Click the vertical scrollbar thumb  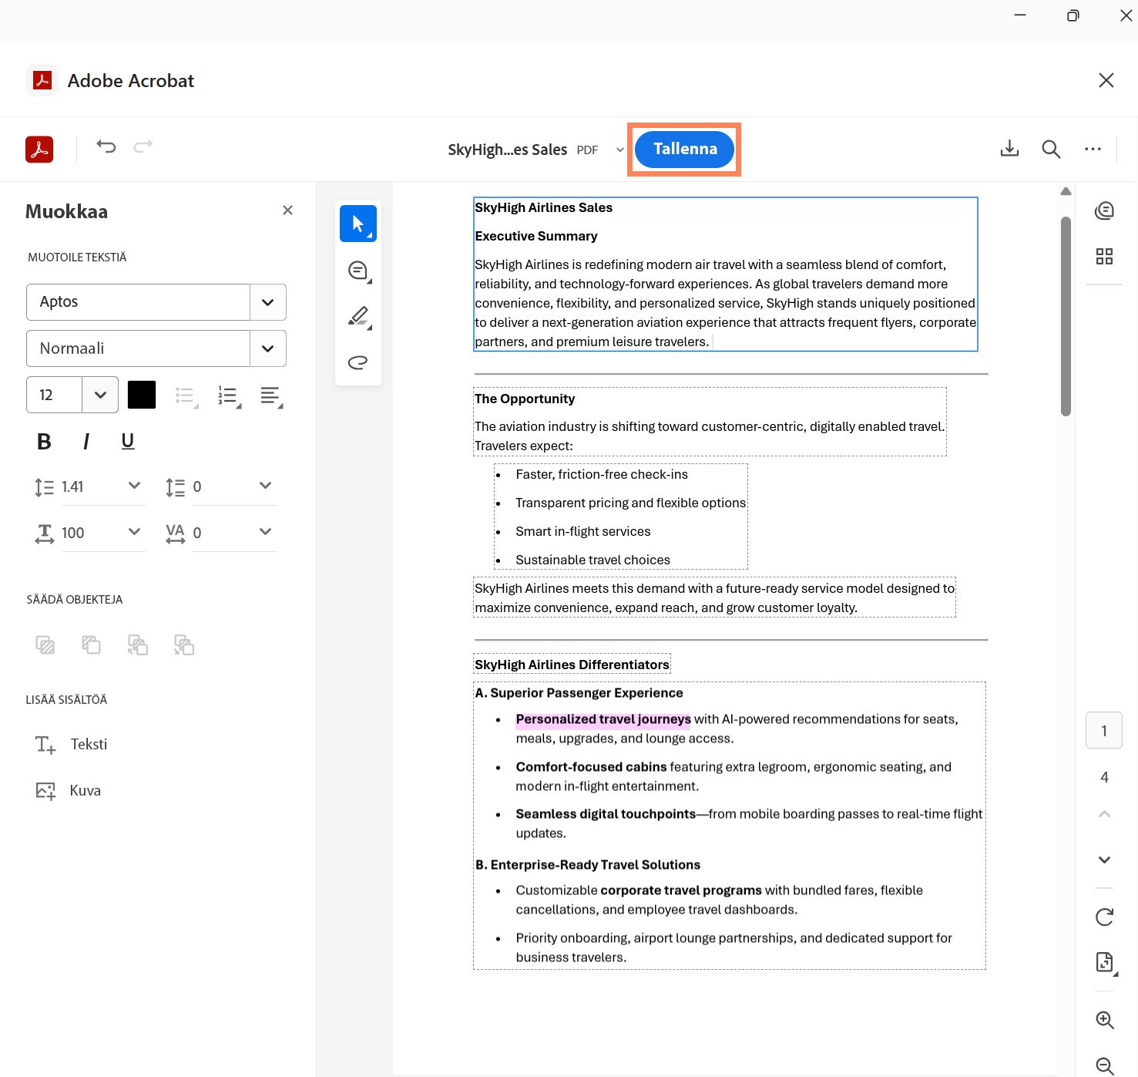point(1066,316)
